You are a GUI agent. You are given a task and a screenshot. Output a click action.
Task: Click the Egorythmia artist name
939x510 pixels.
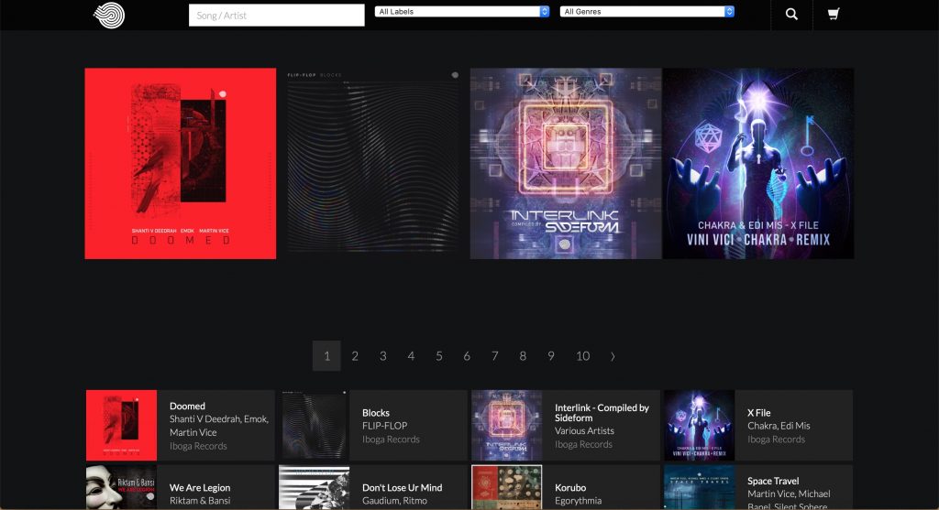pos(578,501)
